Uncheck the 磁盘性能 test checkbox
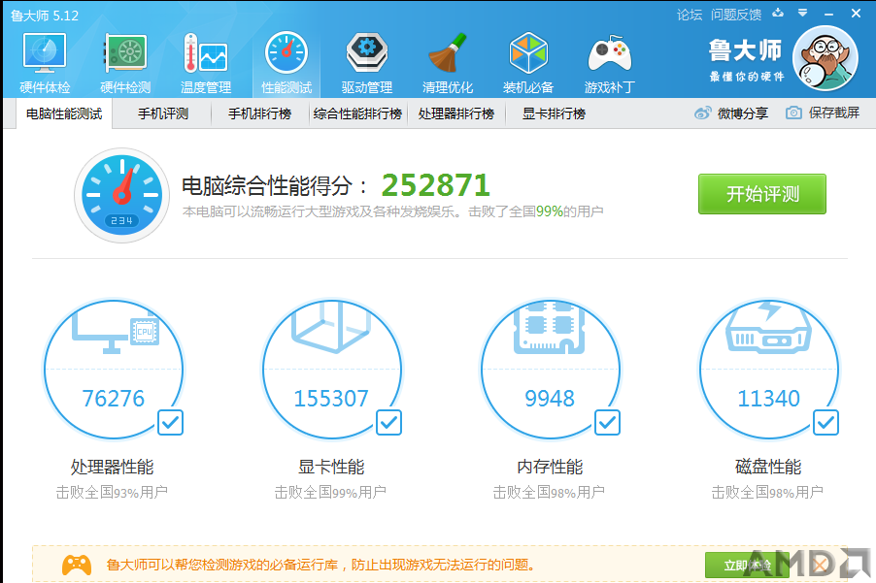Screen dimensions: 876x583 tap(825, 423)
